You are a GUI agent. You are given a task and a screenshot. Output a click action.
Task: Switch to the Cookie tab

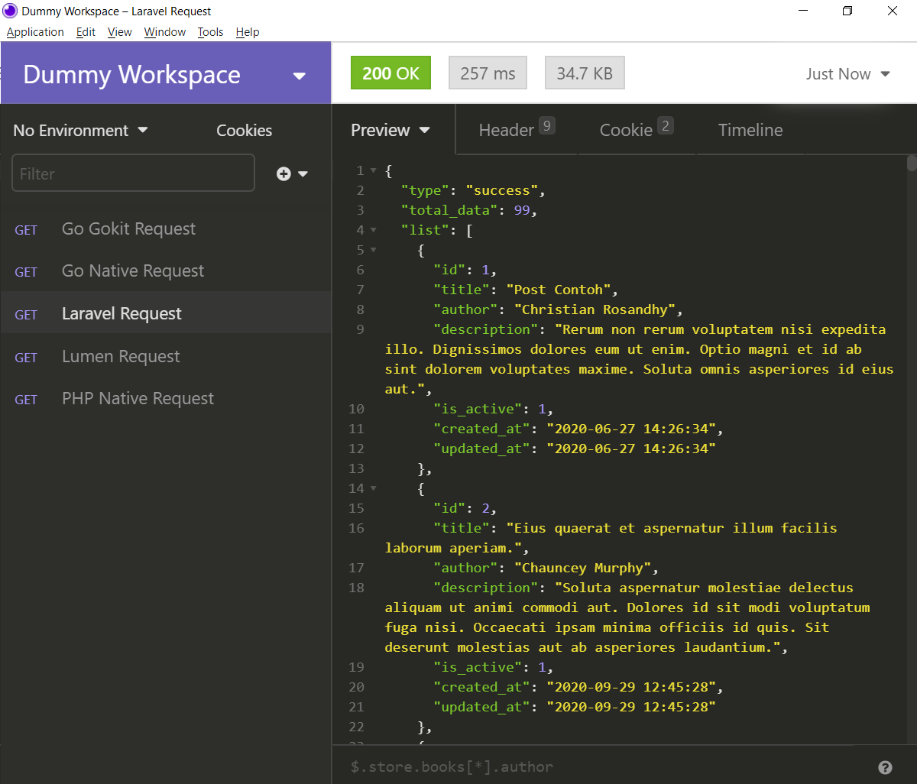637,130
